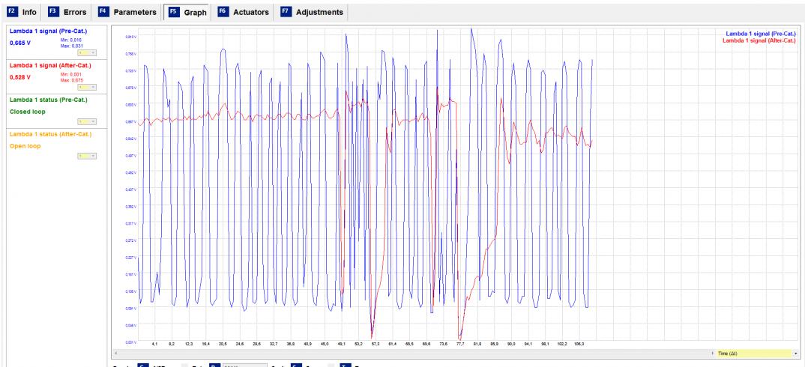Select the F5 Graph tab
This screenshot has height=367, width=805.
(x=187, y=12)
